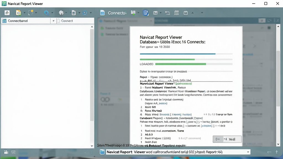Image resolution: width=283 pixels, height=159 pixels.
Task: Click the down caret at the toolbar end
Action: tap(202, 13)
